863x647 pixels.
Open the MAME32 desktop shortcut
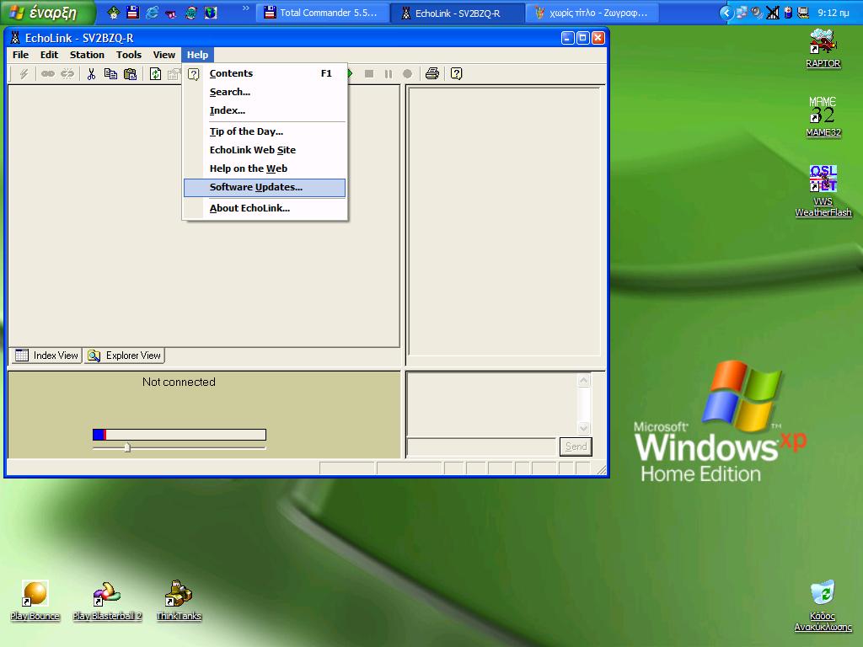[x=823, y=116]
